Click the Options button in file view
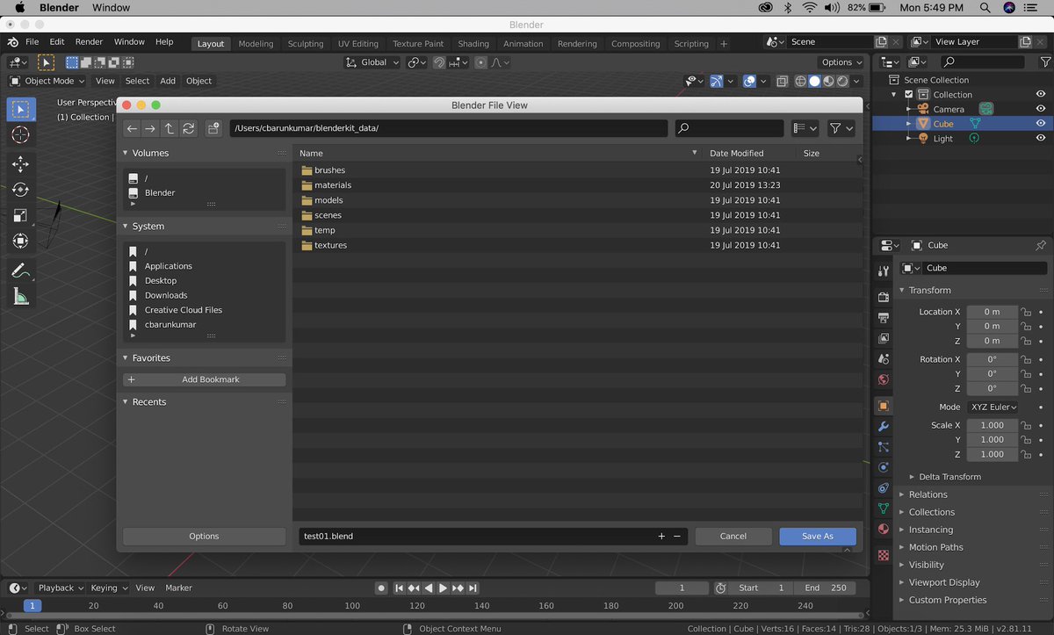Image resolution: width=1054 pixels, height=635 pixels. point(204,536)
